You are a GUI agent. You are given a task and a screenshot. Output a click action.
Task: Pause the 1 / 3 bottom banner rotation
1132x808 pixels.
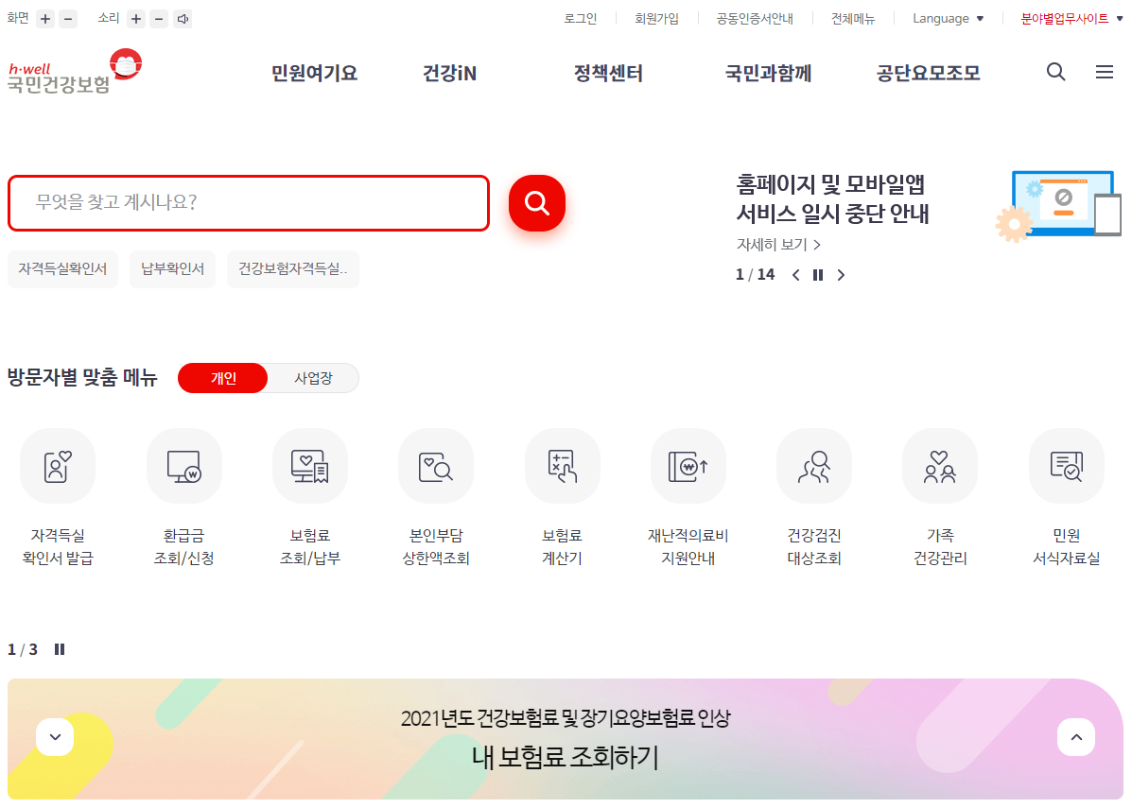tap(60, 649)
